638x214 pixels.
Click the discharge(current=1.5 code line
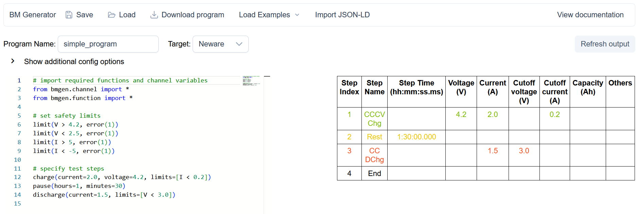click(104, 195)
